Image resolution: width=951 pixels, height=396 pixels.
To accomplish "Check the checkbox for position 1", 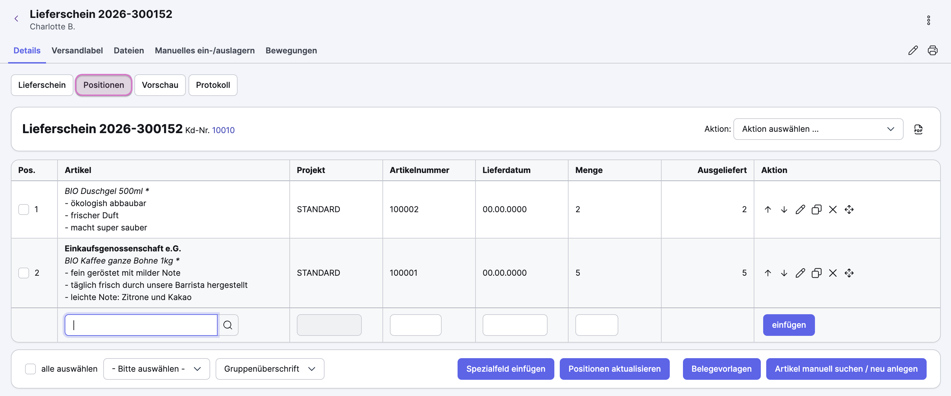I will (x=24, y=210).
